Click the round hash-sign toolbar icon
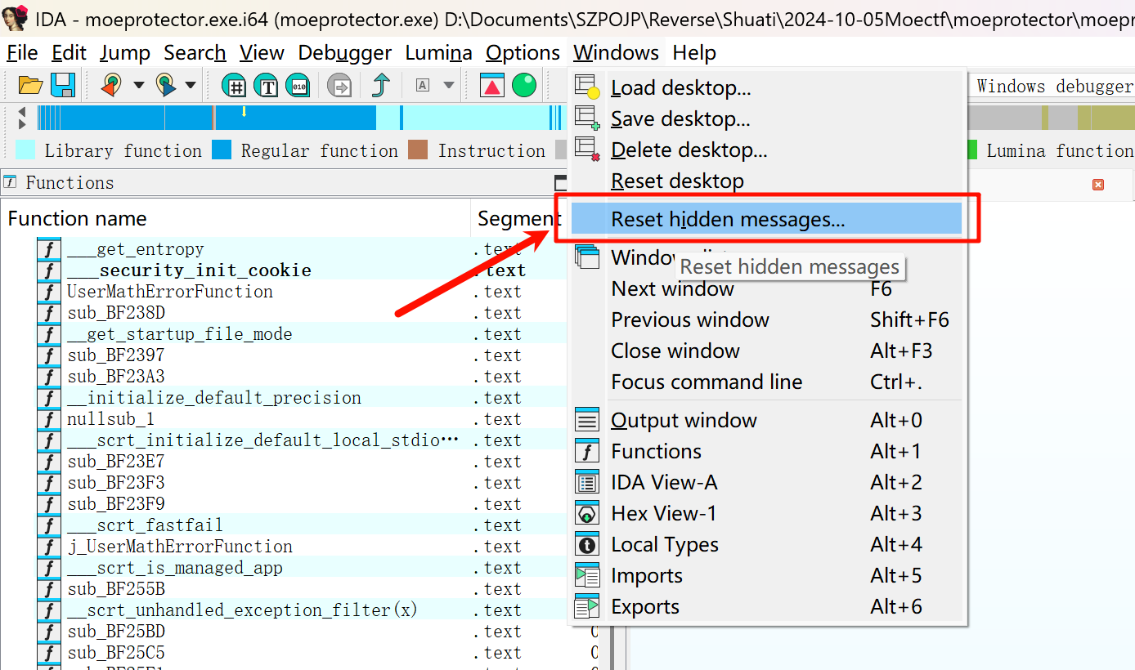1135x670 pixels. pos(235,85)
